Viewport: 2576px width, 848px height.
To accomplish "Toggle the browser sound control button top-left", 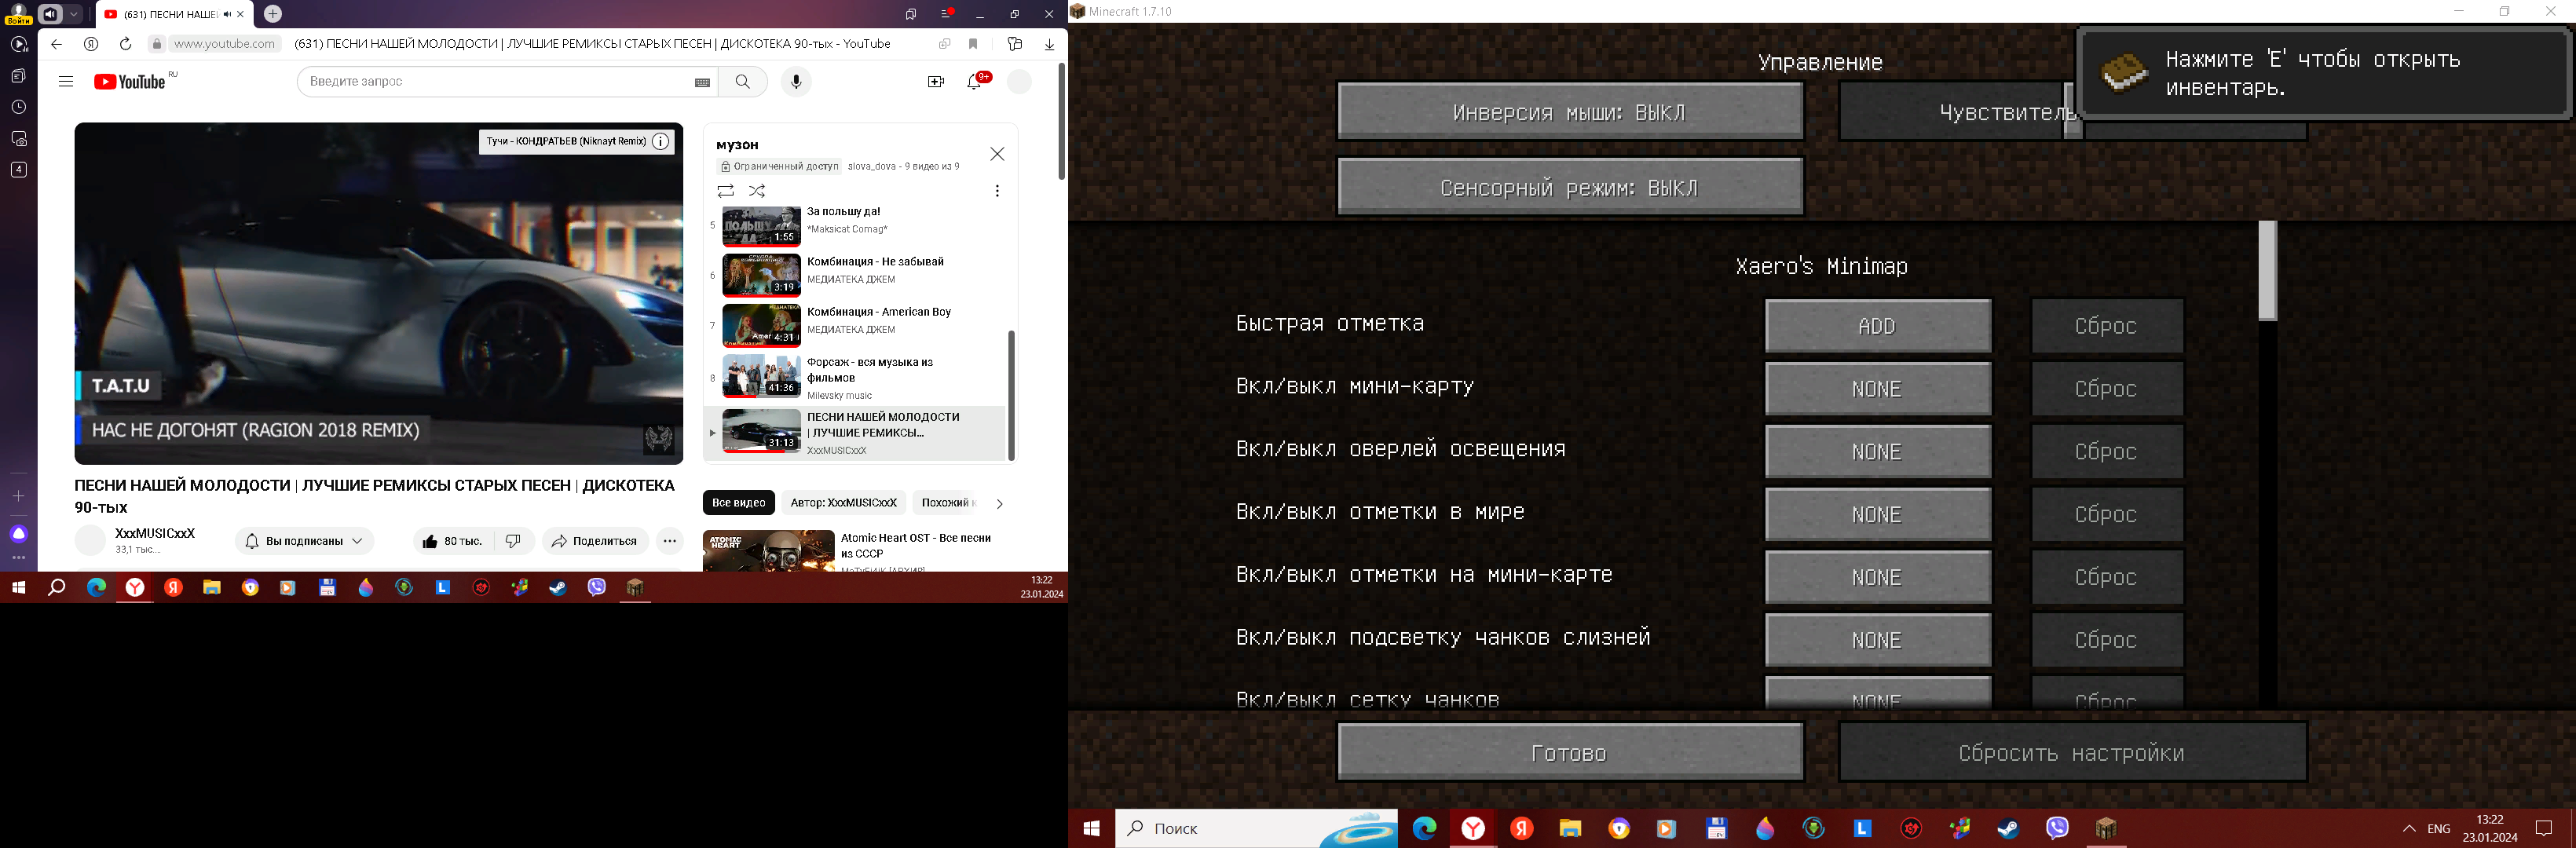I will (51, 14).
